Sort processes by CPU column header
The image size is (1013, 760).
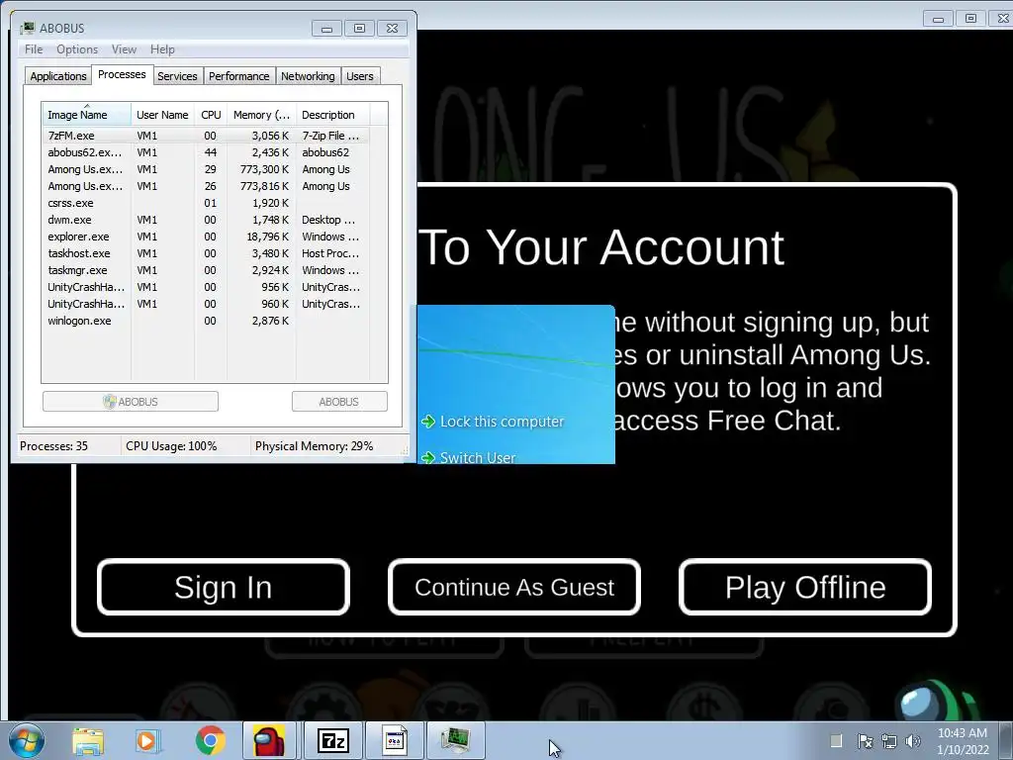click(x=211, y=115)
